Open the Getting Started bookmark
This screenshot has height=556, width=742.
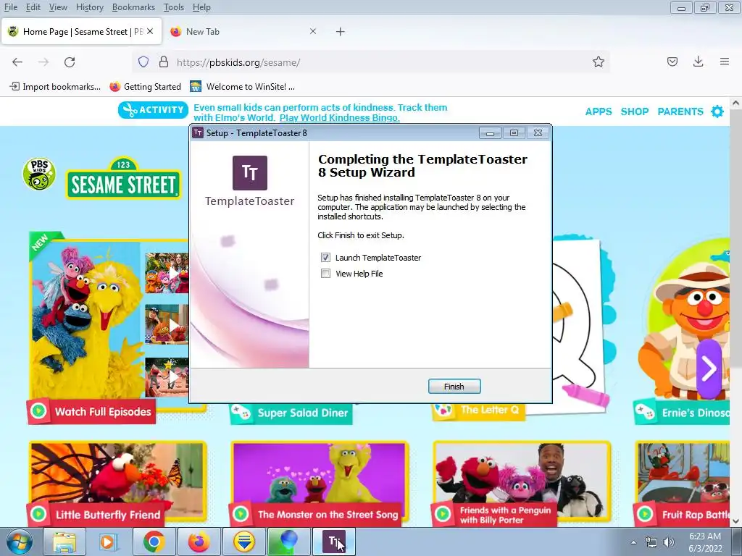tap(145, 87)
